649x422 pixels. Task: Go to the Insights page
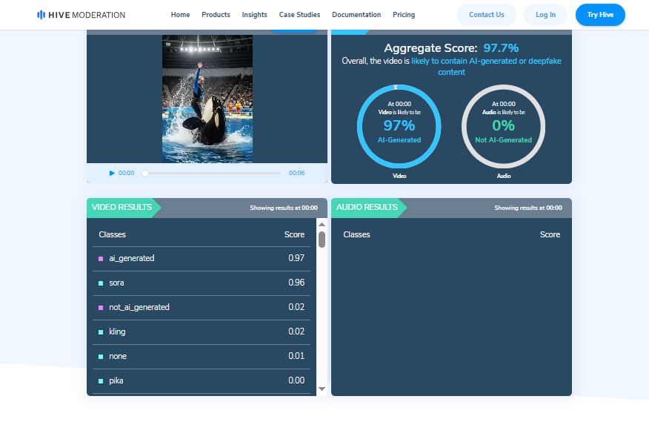254,15
